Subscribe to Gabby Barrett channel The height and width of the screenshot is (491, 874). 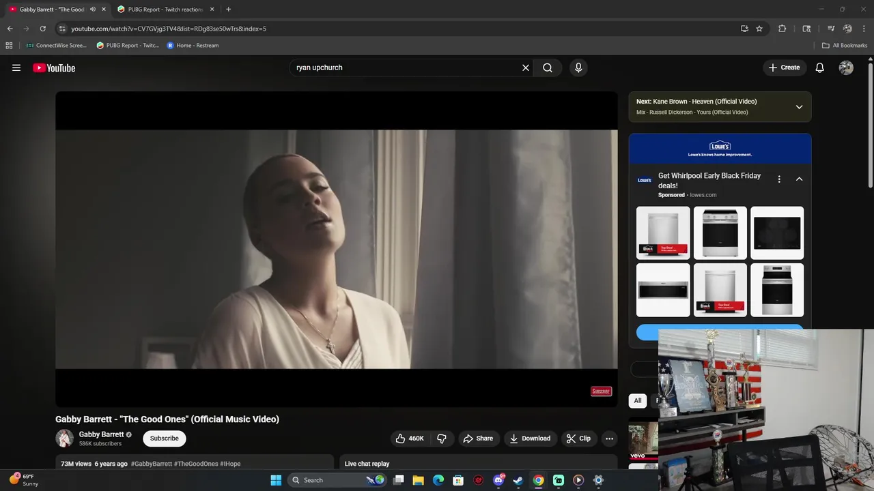coord(164,438)
